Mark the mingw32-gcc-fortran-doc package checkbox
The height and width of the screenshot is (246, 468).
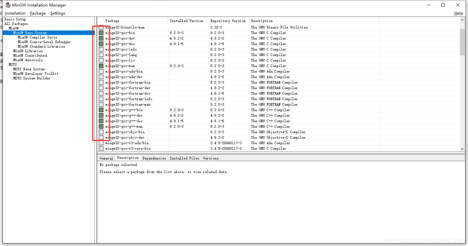point(101,93)
